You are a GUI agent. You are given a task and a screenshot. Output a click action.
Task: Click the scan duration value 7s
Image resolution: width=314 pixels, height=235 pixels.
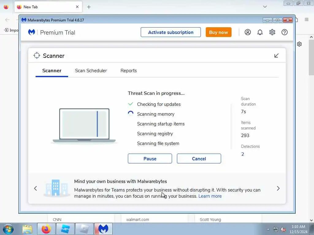point(243,112)
